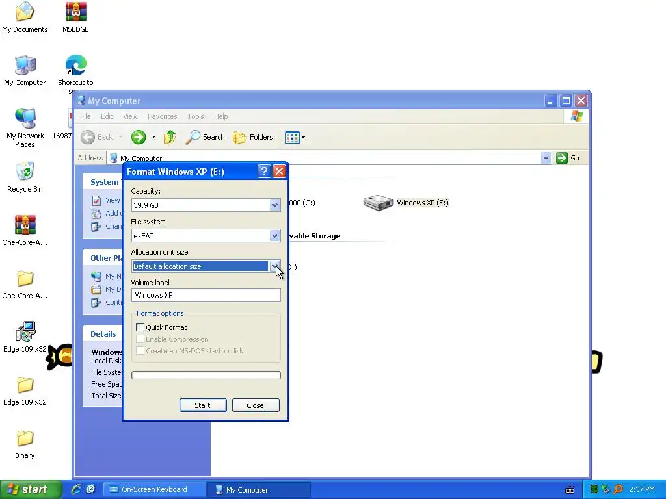Switch to On-Screen Keyboard taskbar item
The image size is (666, 499).
tap(154, 490)
